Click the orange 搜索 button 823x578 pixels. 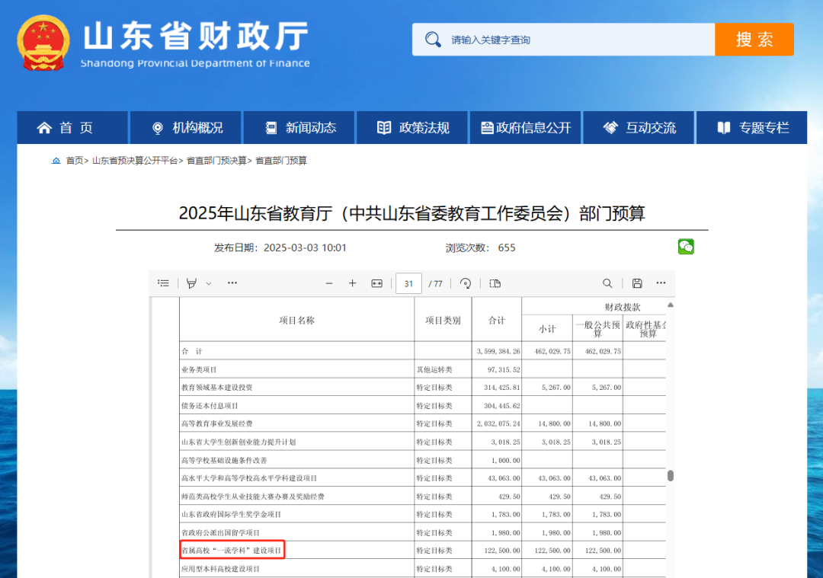[x=754, y=39]
